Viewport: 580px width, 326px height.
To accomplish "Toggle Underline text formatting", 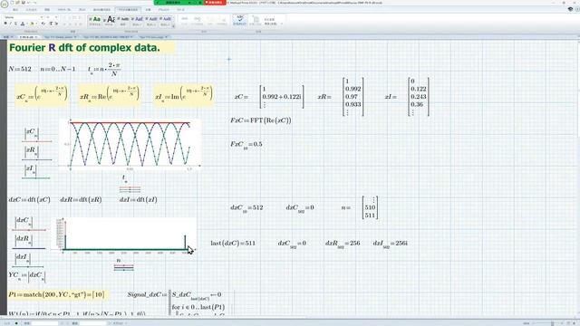I will coord(15,24).
